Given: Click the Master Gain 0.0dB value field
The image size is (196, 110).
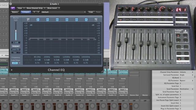Looking at the screenshot, I should (16, 42).
